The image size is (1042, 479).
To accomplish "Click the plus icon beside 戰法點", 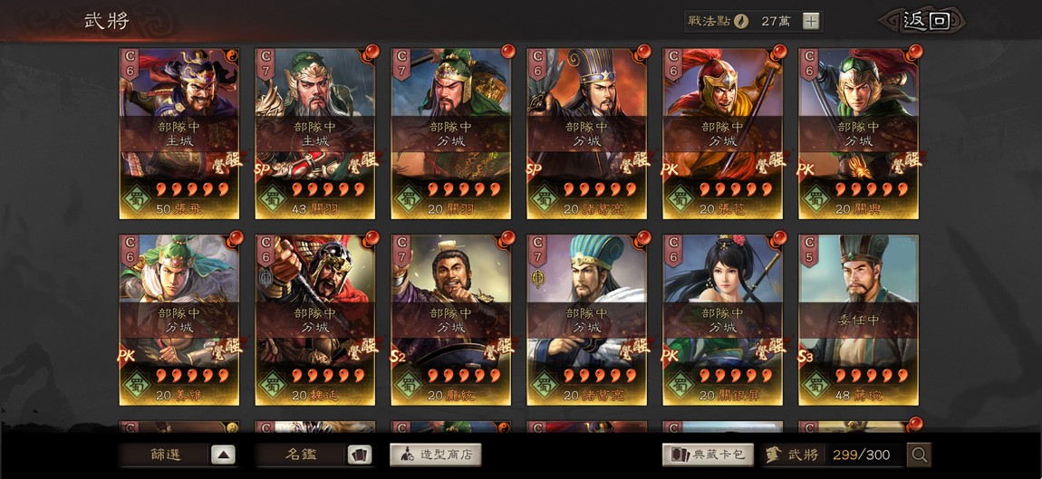I will (811, 21).
